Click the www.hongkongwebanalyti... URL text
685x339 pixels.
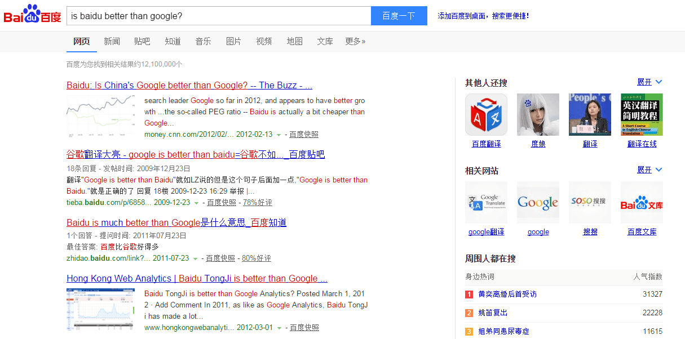[188, 328]
